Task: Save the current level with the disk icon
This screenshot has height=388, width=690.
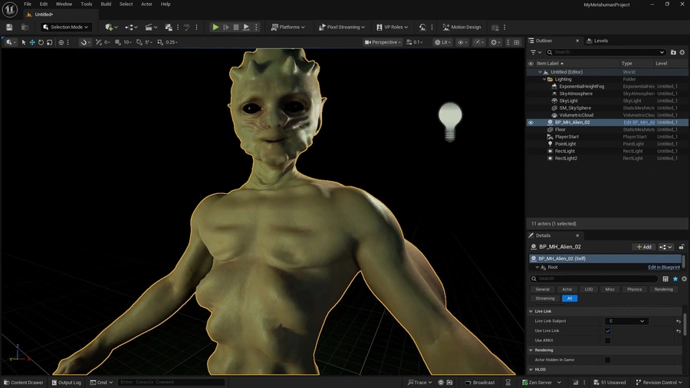Action: coord(8,28)
